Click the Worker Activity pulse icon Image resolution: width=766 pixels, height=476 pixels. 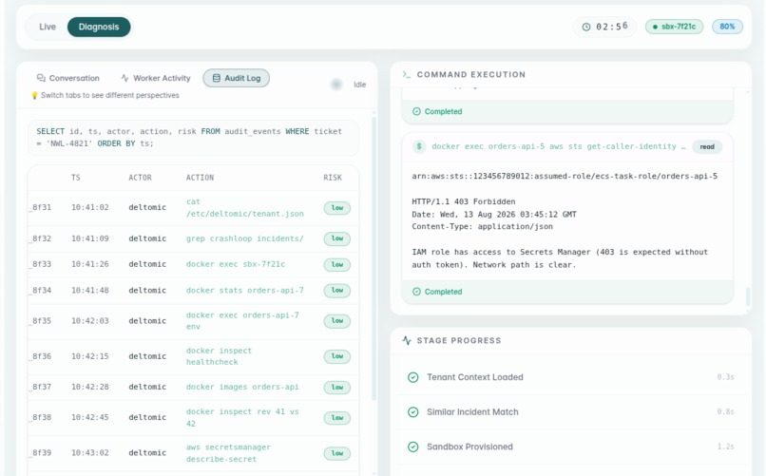[125, 78]
